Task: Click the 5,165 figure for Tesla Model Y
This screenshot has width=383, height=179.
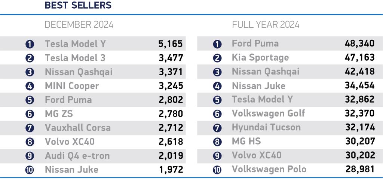Action: (x=169, y=44)
